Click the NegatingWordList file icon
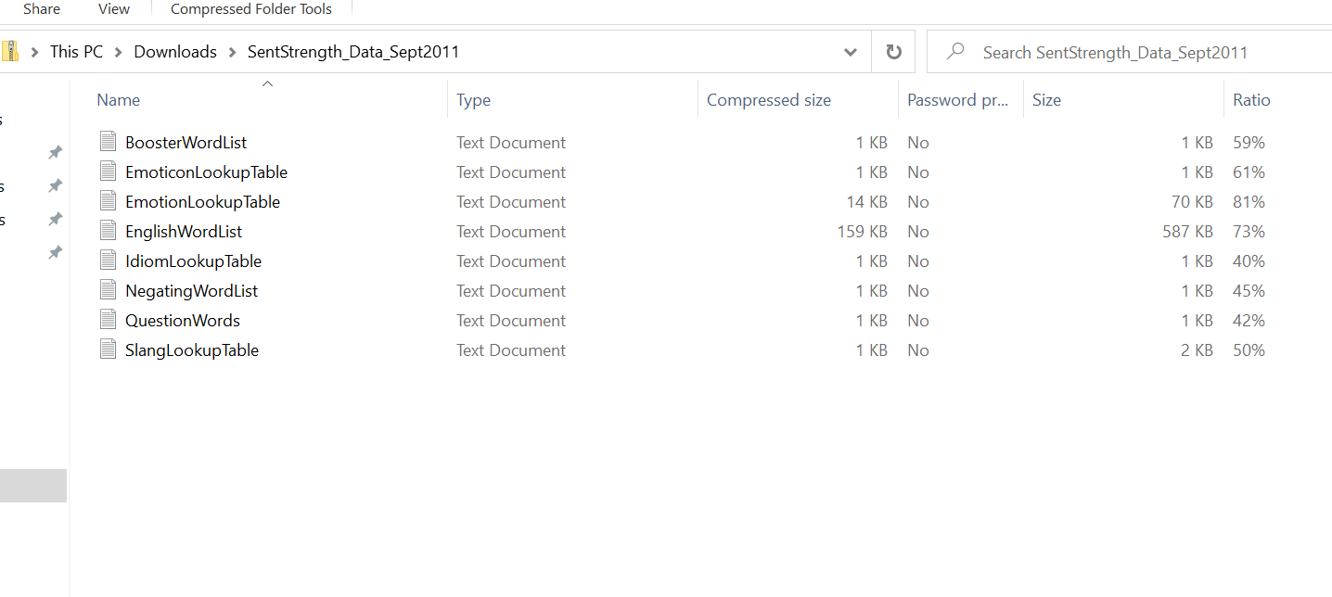 coord(109,291)
